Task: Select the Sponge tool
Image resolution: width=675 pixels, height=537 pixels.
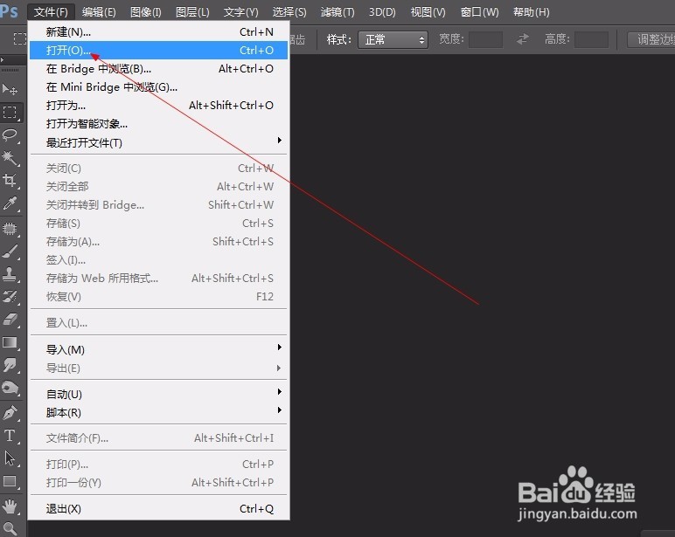Action: pyautogui.click(x=10, y=389)
